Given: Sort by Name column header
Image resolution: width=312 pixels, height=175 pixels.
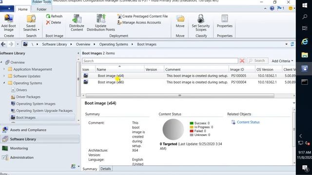Looking at the screenshot, I should click(120, 70).
